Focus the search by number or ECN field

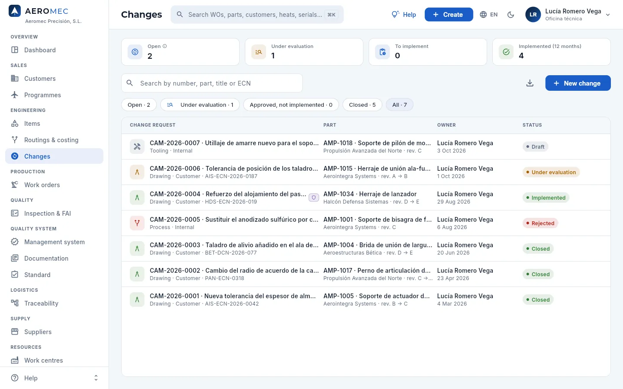212,83
